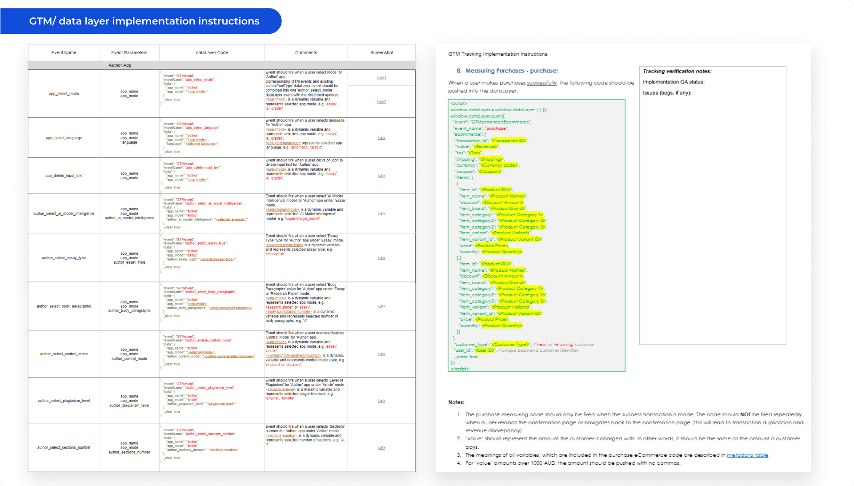Open screenshot link for author_select_control_mode row

click(381, 354)
